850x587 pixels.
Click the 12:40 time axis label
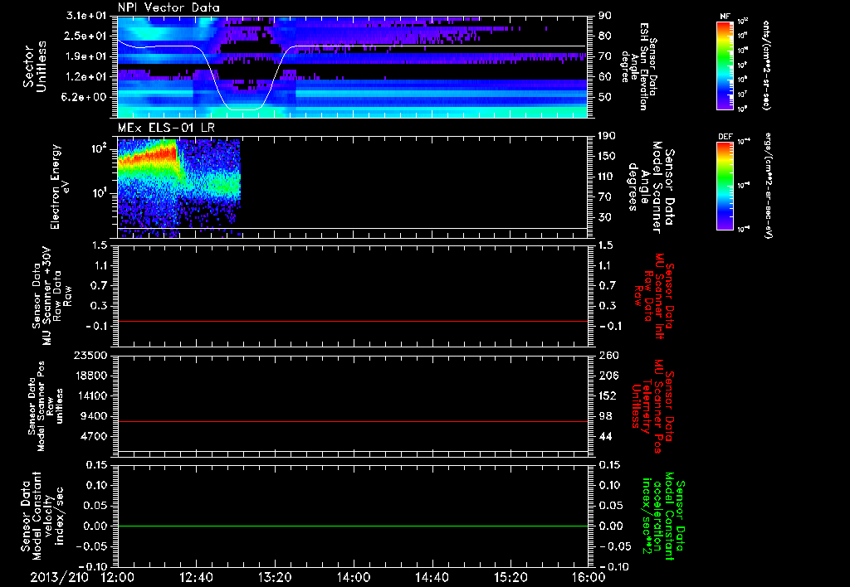coord(196,577)
